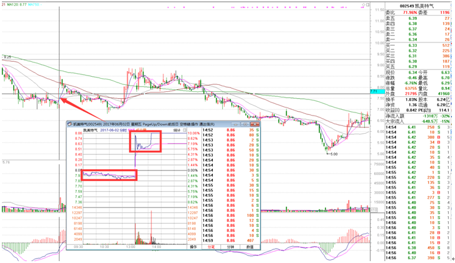This screenshot has width=455, height=263.
Task: Click the 大宗流入 -640.5万 row
Action: [417, 121]
